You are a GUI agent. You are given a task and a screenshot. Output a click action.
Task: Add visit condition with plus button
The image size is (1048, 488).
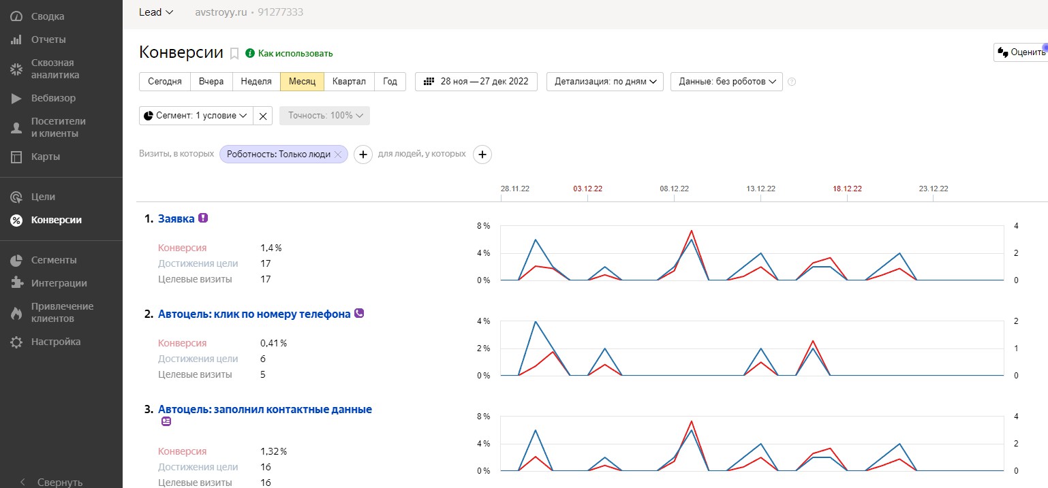tap(363, 154)
